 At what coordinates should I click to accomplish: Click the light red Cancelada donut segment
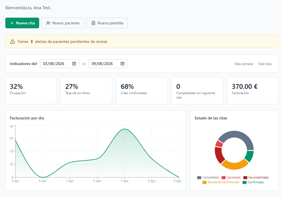pos(219,144)
